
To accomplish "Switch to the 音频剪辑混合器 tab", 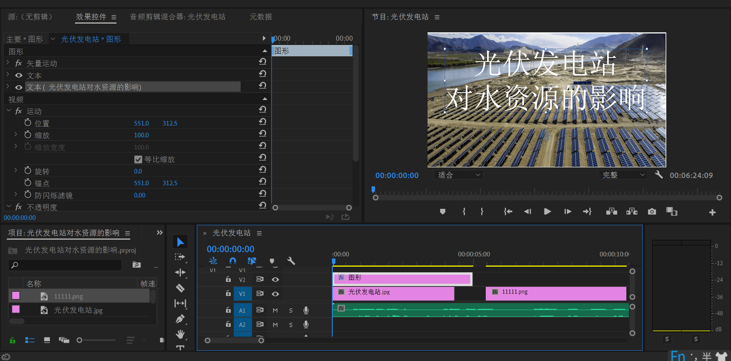I will 177,17.
